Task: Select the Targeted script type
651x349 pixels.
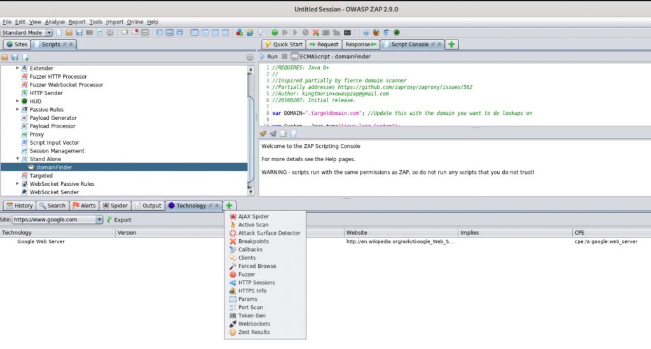Action: click(x=41, y=176)
